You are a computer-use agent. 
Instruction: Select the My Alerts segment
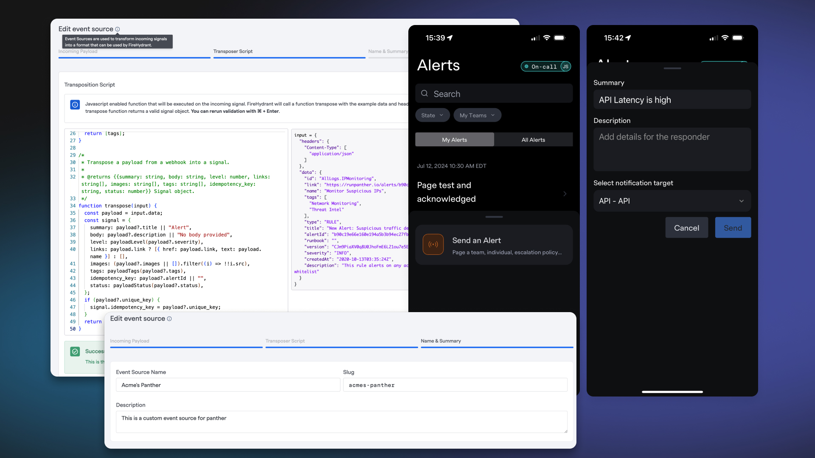click(x=454, y=140)
